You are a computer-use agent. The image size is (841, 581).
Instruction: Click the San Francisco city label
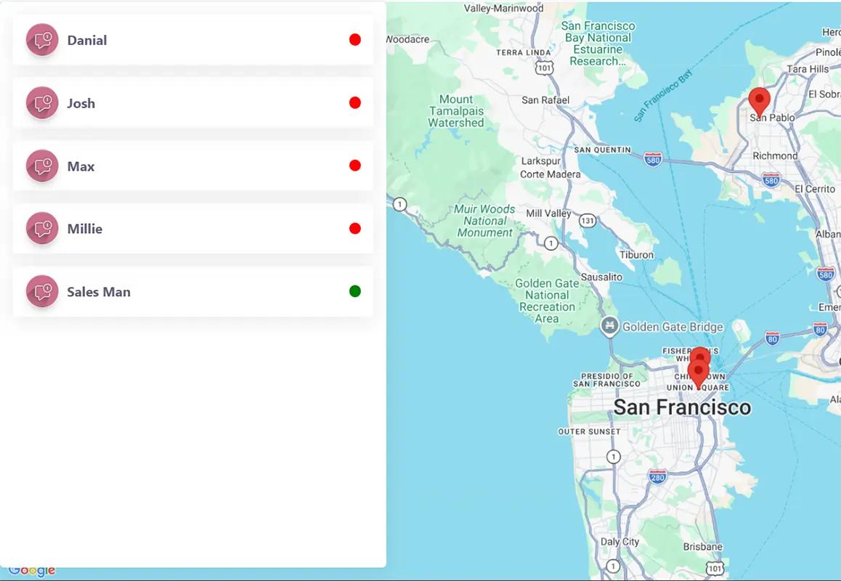tap(682, 407)
